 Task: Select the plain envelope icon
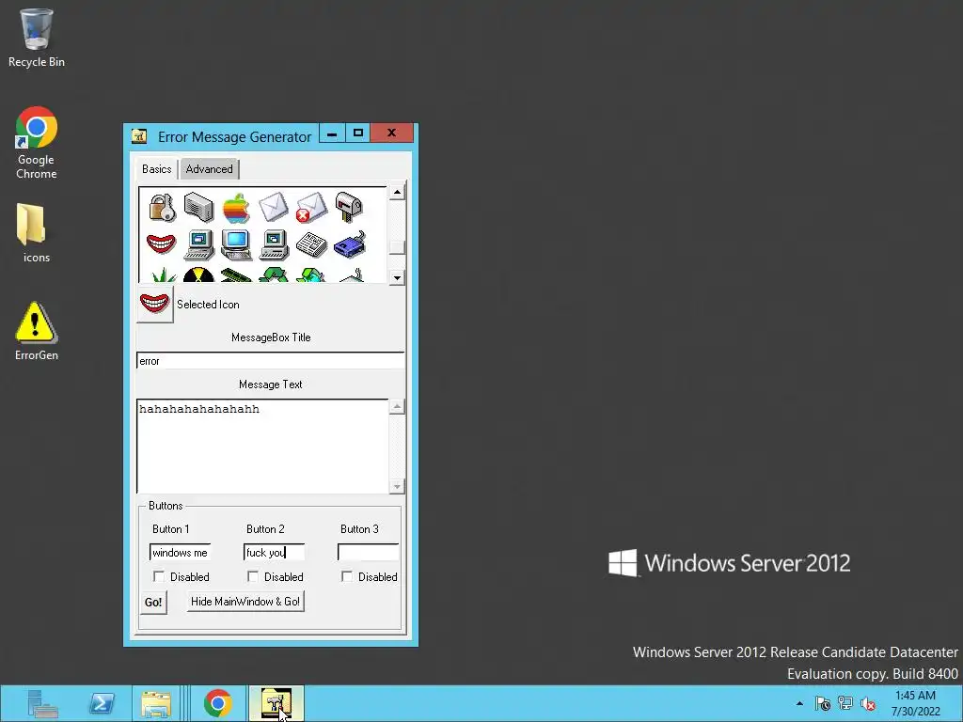pyautogui.click(x=274, y=207)
